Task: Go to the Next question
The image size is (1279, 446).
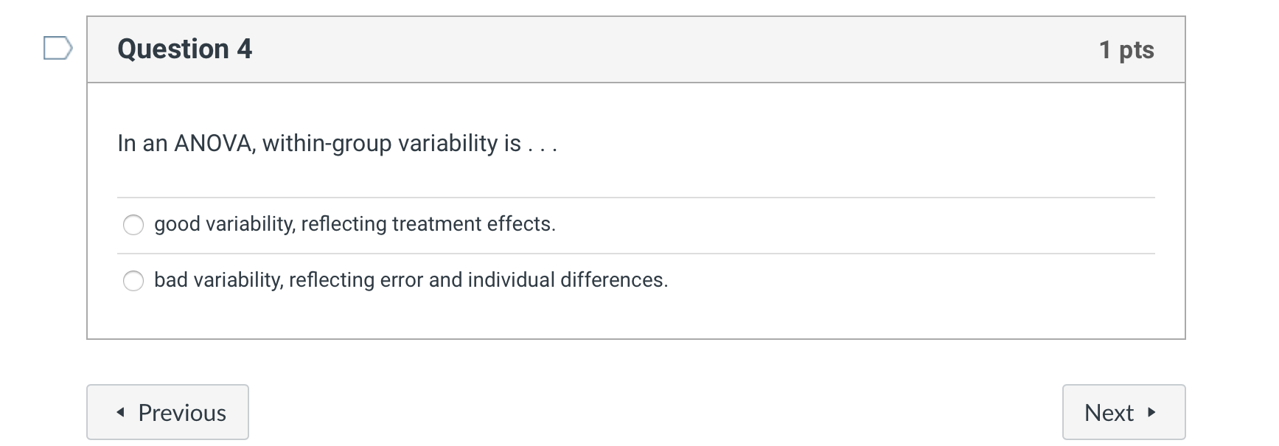Action: tap(1123, 412)
